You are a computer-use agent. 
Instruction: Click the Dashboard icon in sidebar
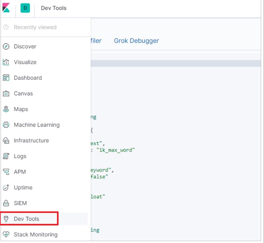(6, 78)
